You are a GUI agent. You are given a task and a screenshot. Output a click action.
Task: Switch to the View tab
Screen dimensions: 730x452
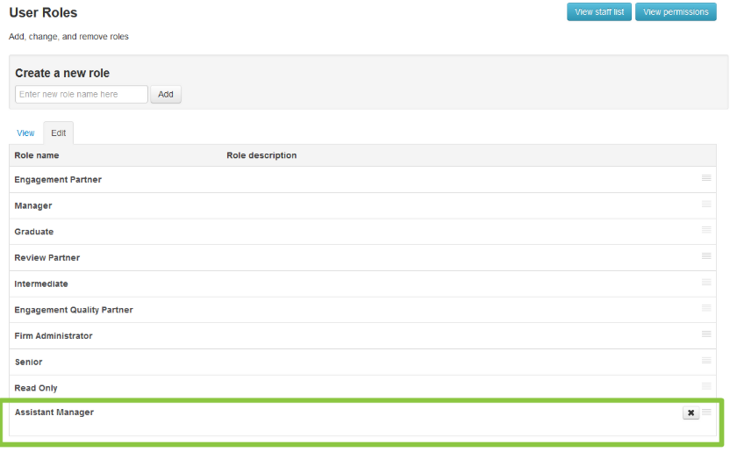(25, 133)
